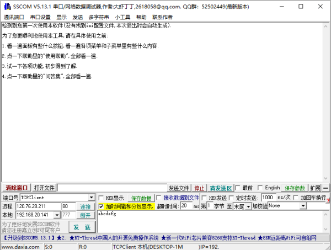331x250 pixels.
Task: Enable the HEX显示 checkbox
Action: (x=101, y=198)
